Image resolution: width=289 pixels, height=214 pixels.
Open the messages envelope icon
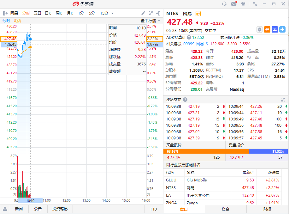pos(234,4)
